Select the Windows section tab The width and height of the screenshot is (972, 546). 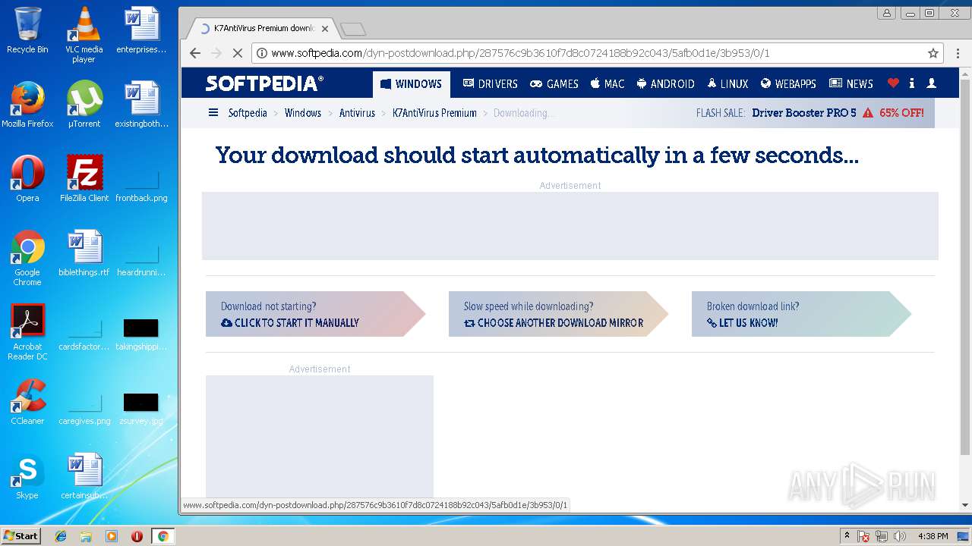(x=411, y=83)
